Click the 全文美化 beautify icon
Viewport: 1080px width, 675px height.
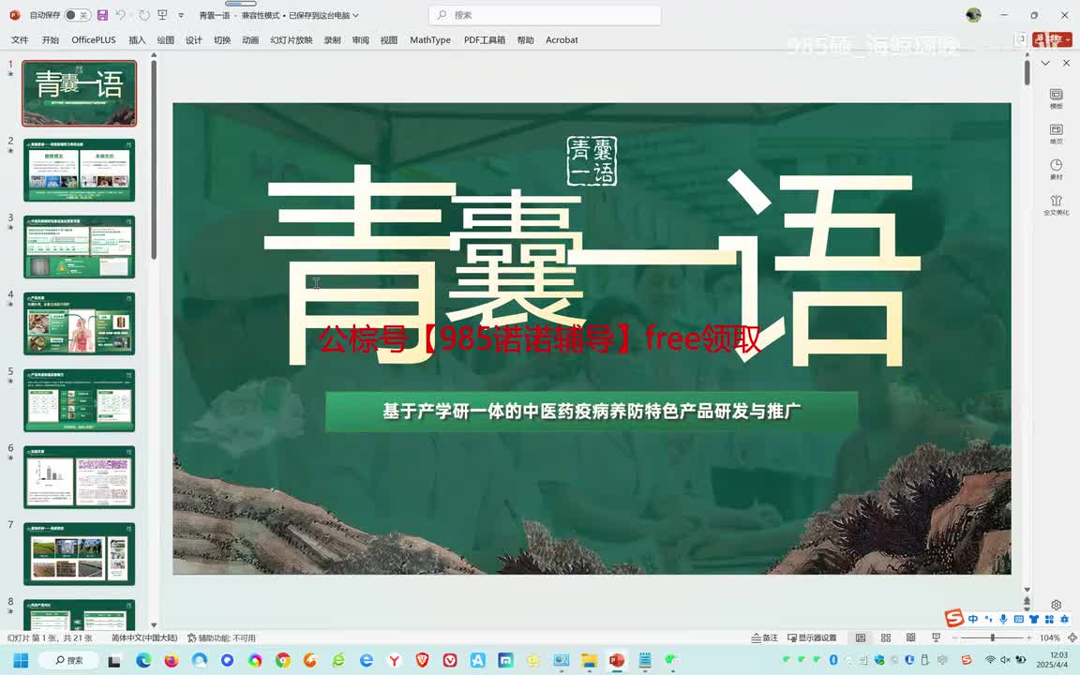click(1056, 205)
